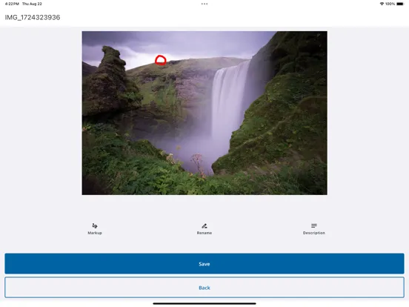Tap the 4:22 PM clock
The height and width of the screenshot is (307, 409).
click(12, 4)
